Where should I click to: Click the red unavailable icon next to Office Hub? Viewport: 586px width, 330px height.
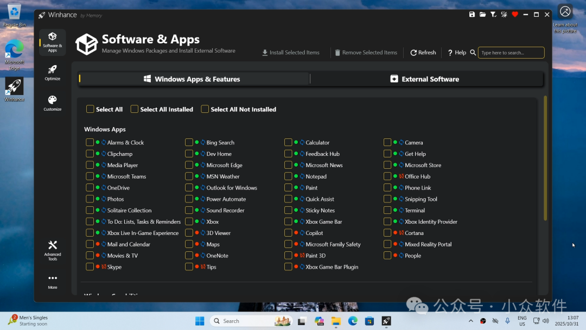(402, 176)
